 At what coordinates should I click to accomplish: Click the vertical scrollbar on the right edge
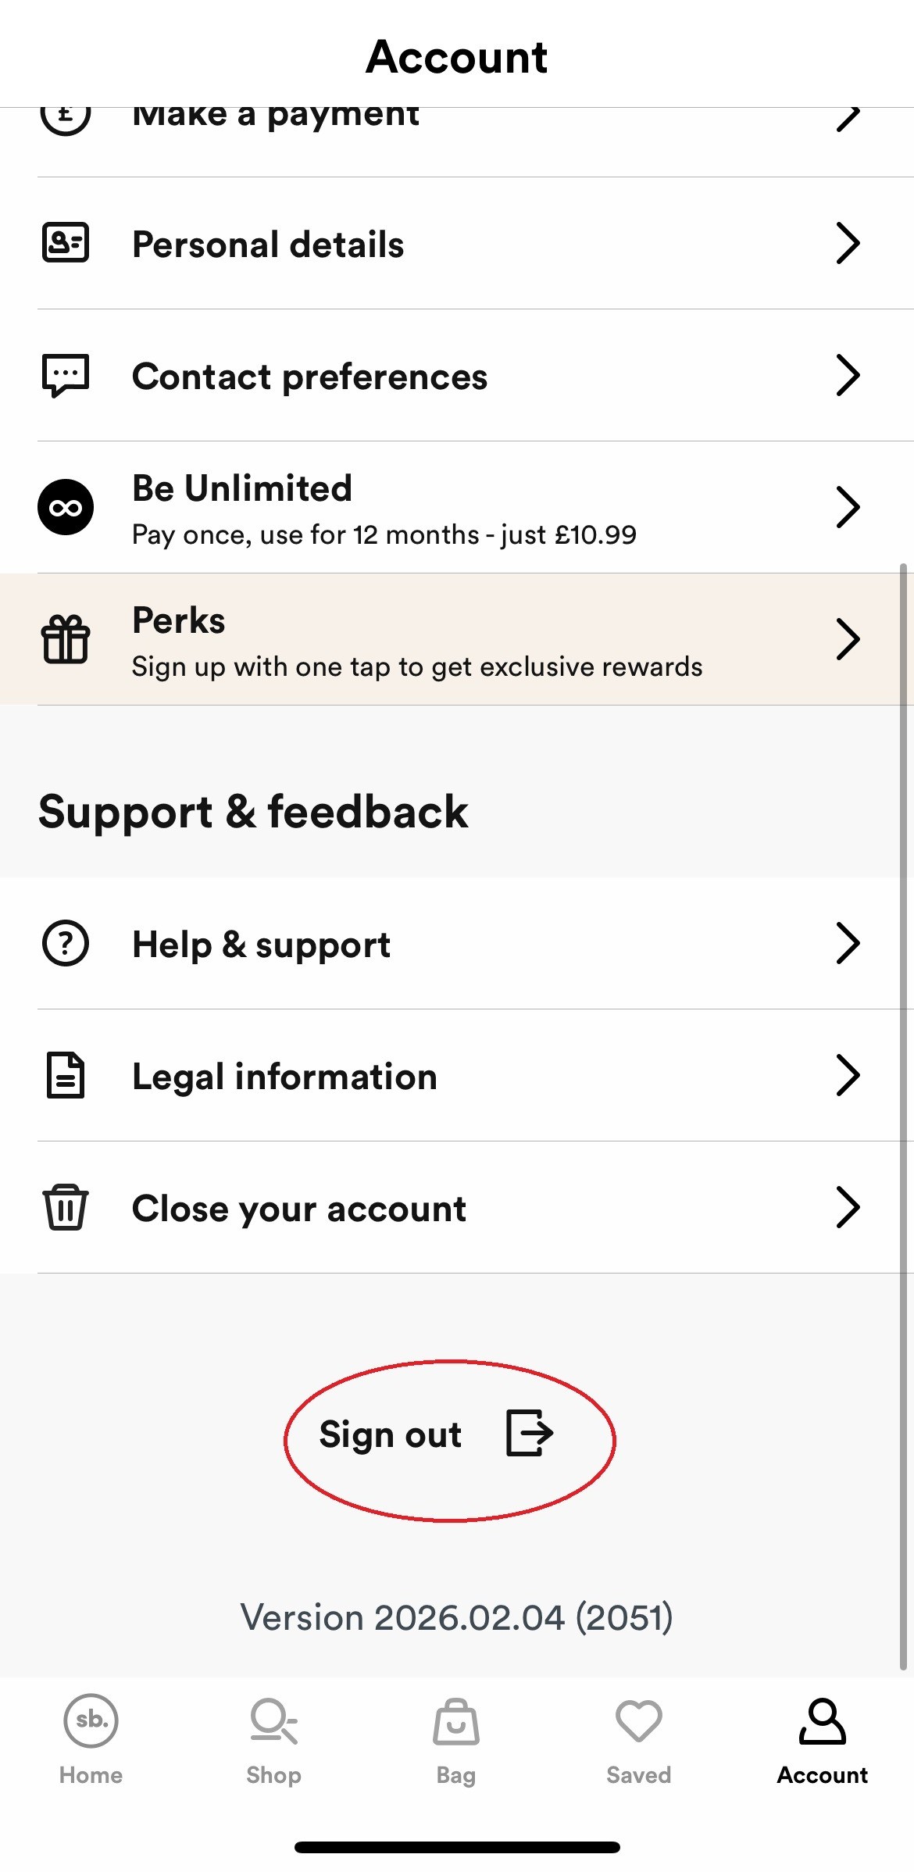(904, 1116)
